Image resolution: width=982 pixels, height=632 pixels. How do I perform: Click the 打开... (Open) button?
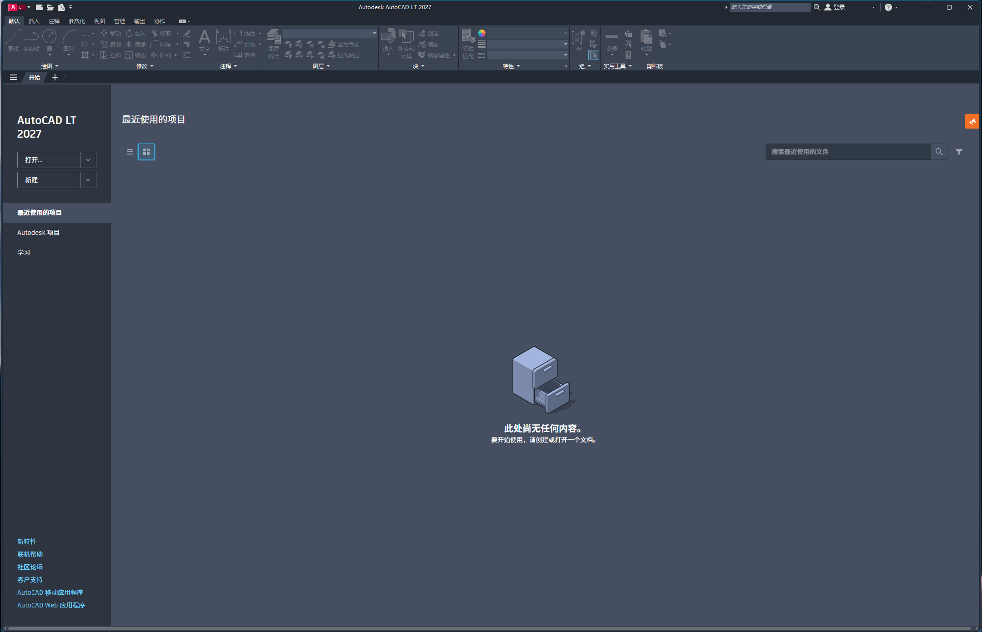pyautogui.click(x=49, y=160)
